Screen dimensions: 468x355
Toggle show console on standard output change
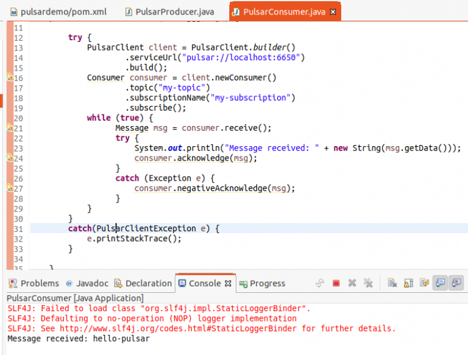coord(439,283)
